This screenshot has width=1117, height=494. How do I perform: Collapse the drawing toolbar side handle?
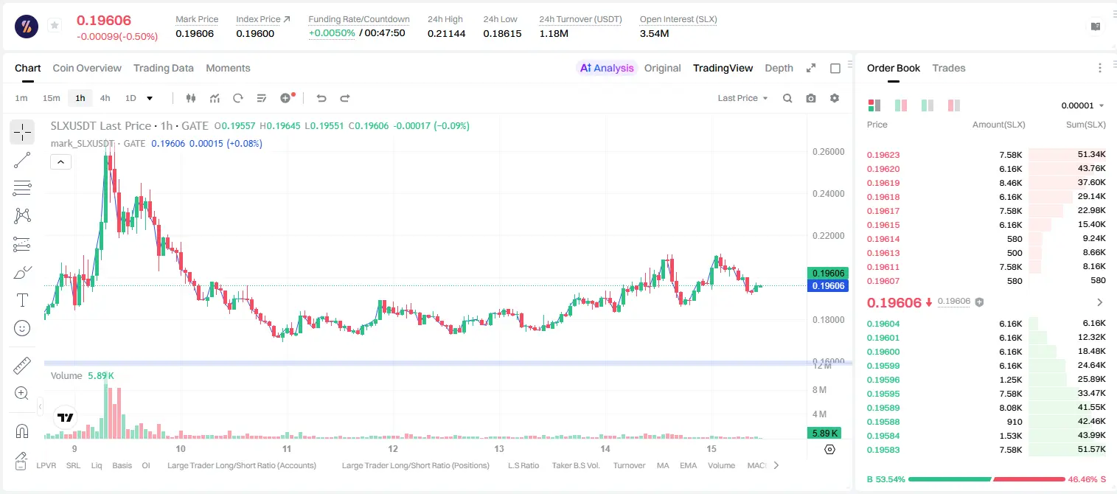(x=40, y=406)
